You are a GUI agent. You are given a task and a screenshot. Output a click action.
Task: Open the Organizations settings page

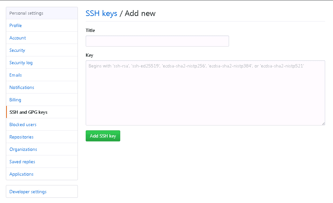pos(23,149)
